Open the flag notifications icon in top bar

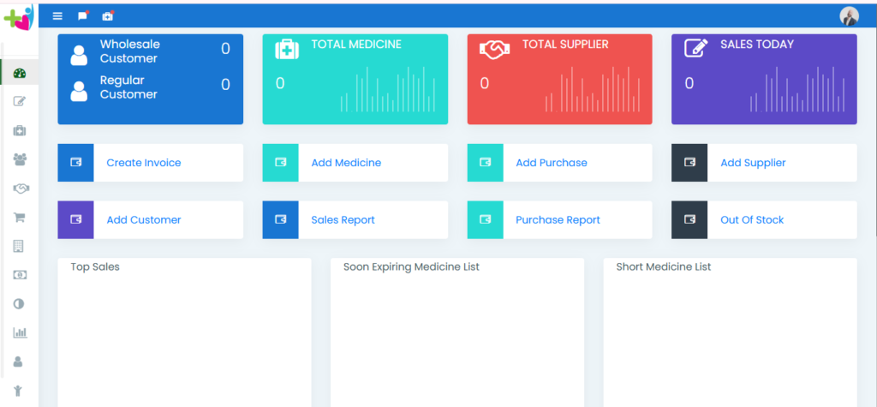coord(82,16)
